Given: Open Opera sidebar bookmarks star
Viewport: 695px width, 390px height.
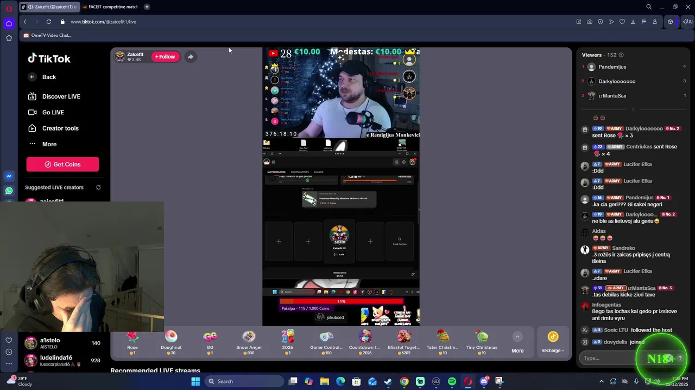Looking at the screenshot, I should (x=9, y=38).
